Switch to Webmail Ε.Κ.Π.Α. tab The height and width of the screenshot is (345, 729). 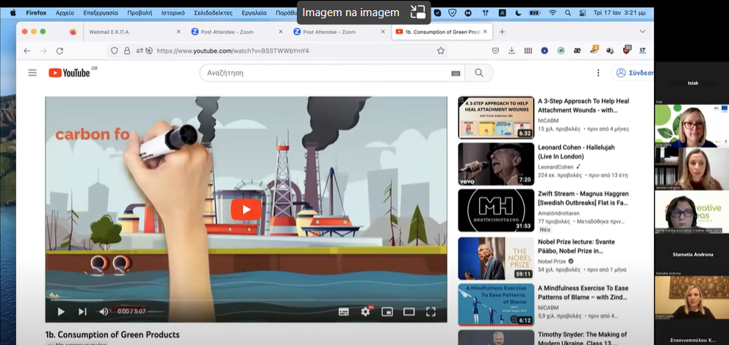[118, 32]
